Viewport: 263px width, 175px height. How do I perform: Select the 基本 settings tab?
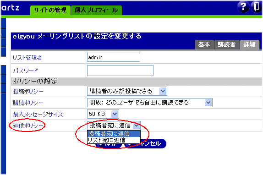(204, 44)
